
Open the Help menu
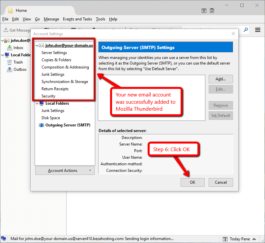[x=113, y=19]
